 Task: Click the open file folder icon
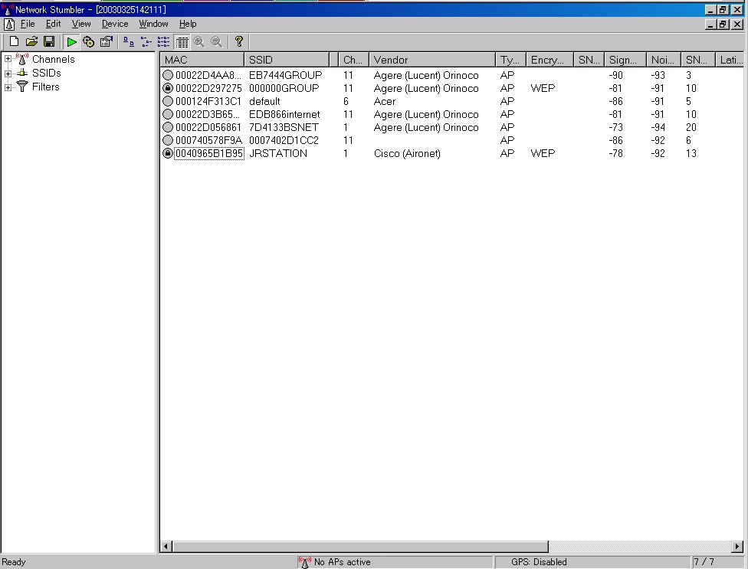[31, 42]
